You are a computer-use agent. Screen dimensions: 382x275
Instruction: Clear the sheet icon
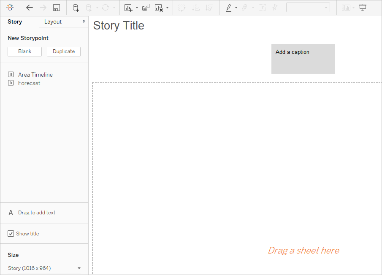159,8
